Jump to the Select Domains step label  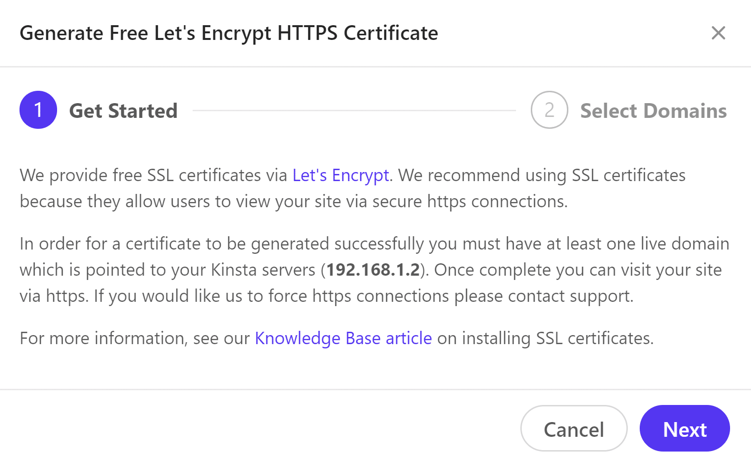(x=653, y=111)
